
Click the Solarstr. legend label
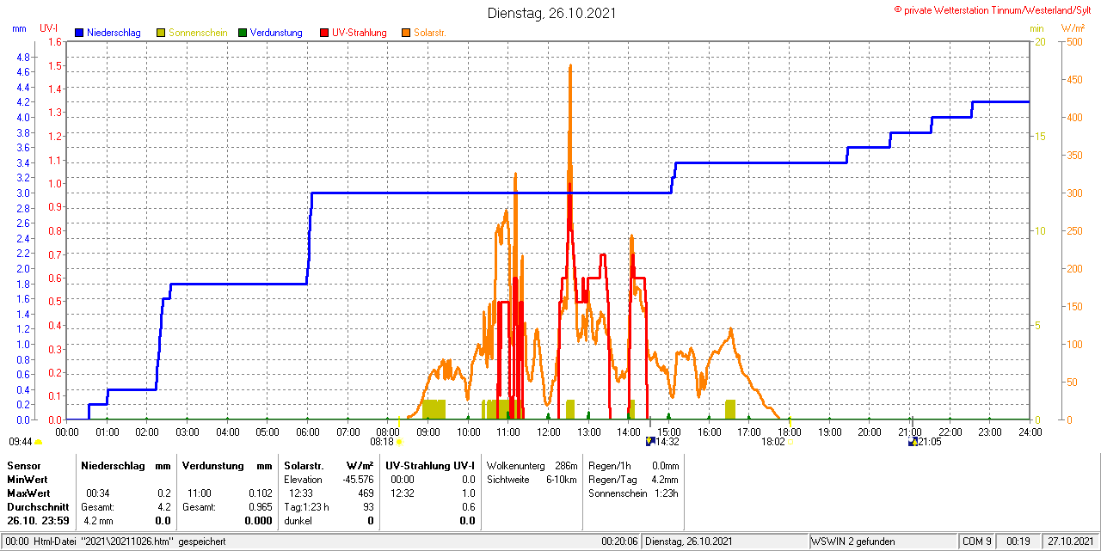point(429,33)
